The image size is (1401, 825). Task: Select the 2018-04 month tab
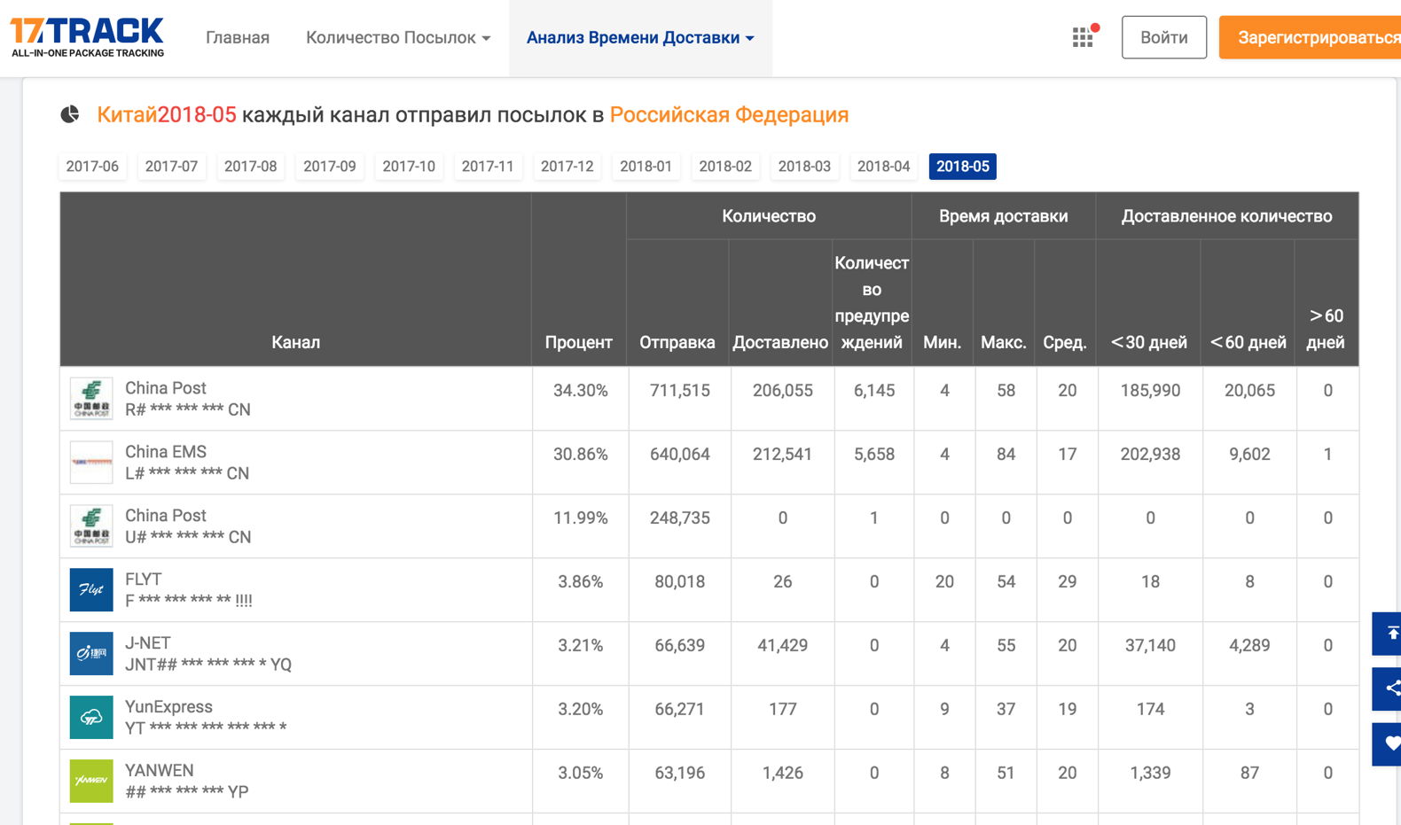[x=883, y=167]
